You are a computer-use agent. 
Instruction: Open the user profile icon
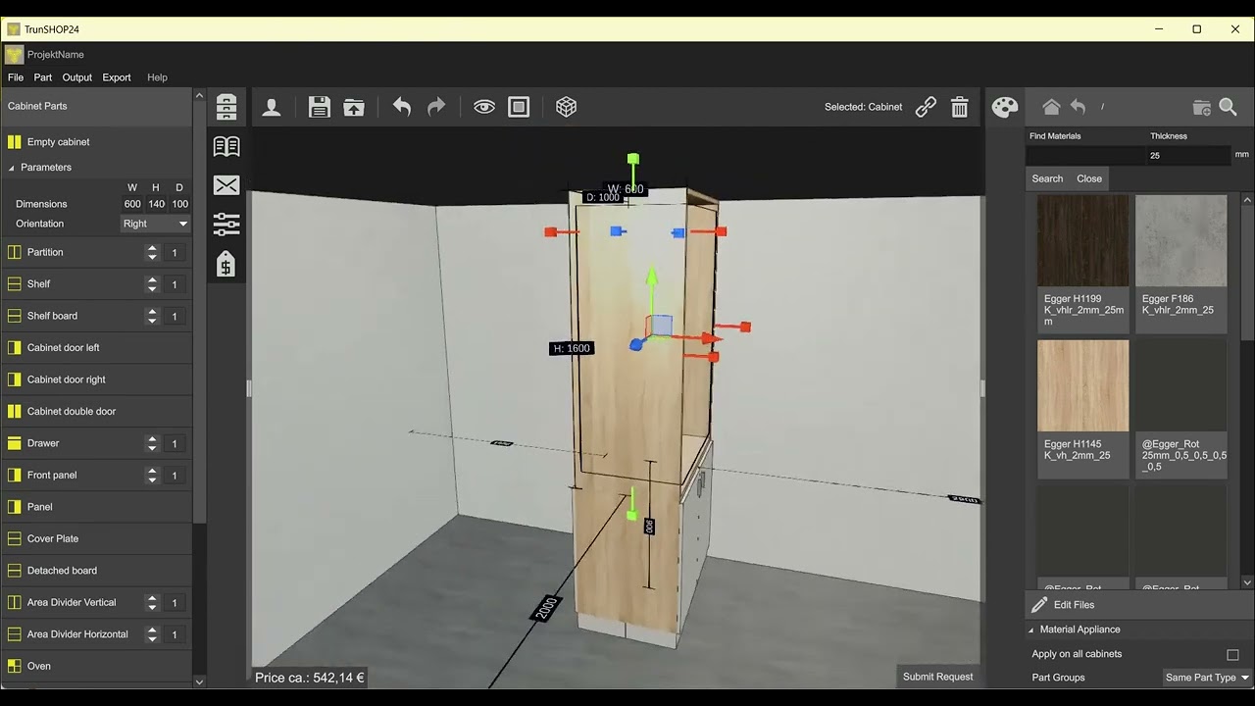click(272, 107)
